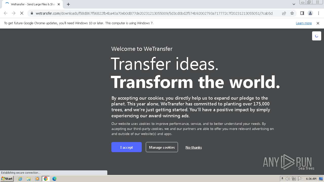The height and width of the screenshot is (182, 324).
Task: Close the WeTransfer tab
Action: point(59,4)
